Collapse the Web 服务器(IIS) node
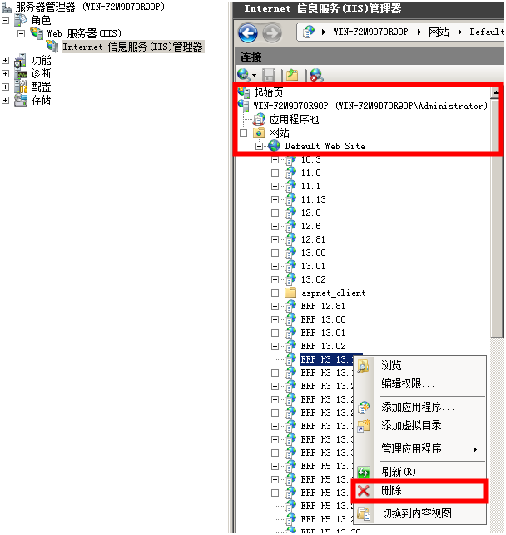The image size is (506, 535). [21, 33]
